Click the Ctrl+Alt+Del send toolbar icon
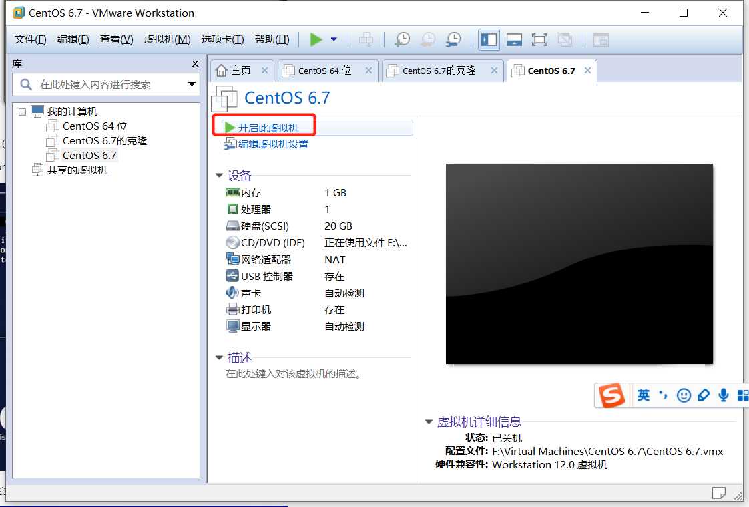The height and width of the screenshot is (507, 749). [x=366, y=39]
